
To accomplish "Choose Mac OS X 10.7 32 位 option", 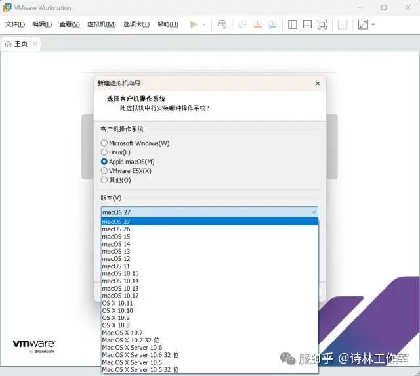I will [209, 340].
